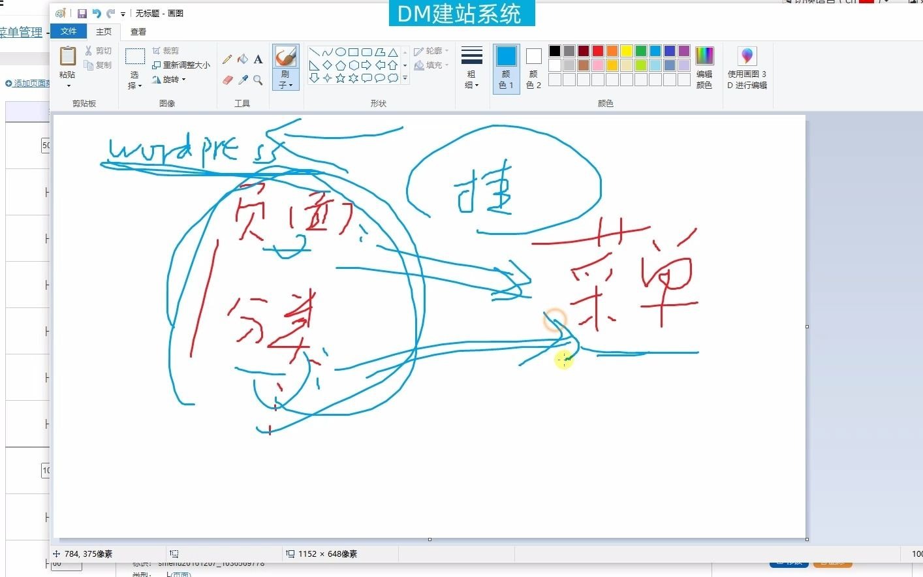Select Color 1 (颜色 1) slot
This screenshot has height=577, width=923.
point(506,68)
